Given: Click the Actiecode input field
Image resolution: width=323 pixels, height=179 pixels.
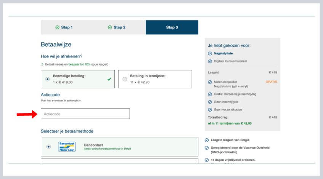Looking at the screenshot, I should pyautogui.click(x=85, y=114).
